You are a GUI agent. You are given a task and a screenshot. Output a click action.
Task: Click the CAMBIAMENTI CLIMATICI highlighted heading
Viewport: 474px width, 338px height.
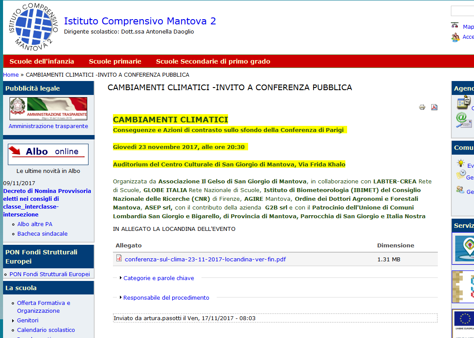click(171, 120)
